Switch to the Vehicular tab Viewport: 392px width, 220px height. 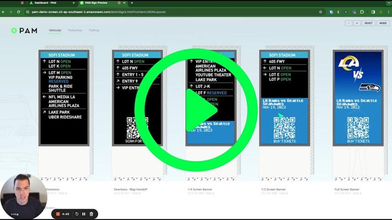[55, 30]
